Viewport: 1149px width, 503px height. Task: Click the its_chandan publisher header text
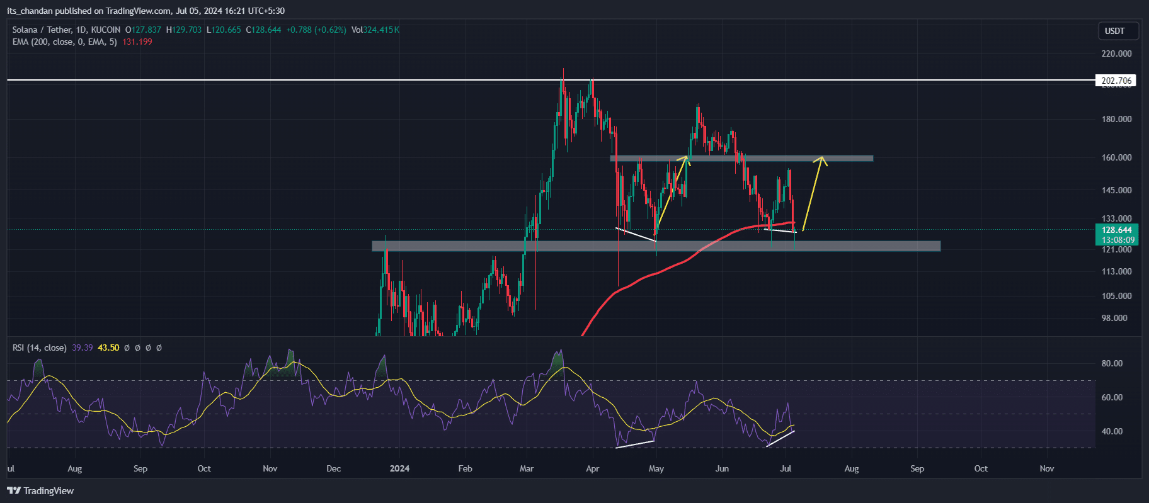click(x=146, y=11)
